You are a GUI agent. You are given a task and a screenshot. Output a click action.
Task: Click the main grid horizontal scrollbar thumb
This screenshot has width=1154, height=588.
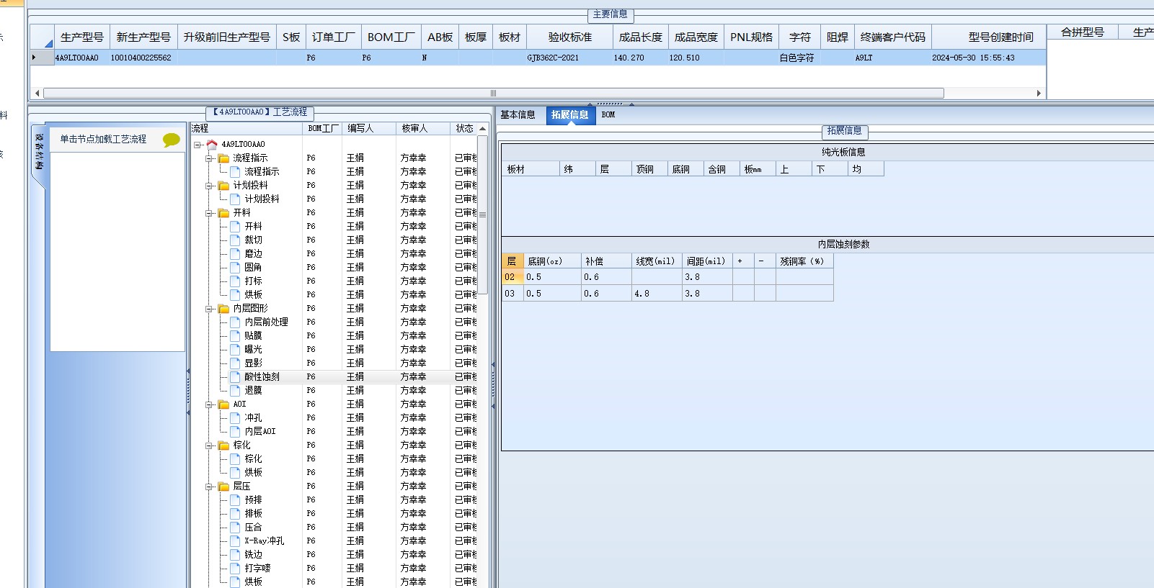pyautogui.click(x=493, y=93)
